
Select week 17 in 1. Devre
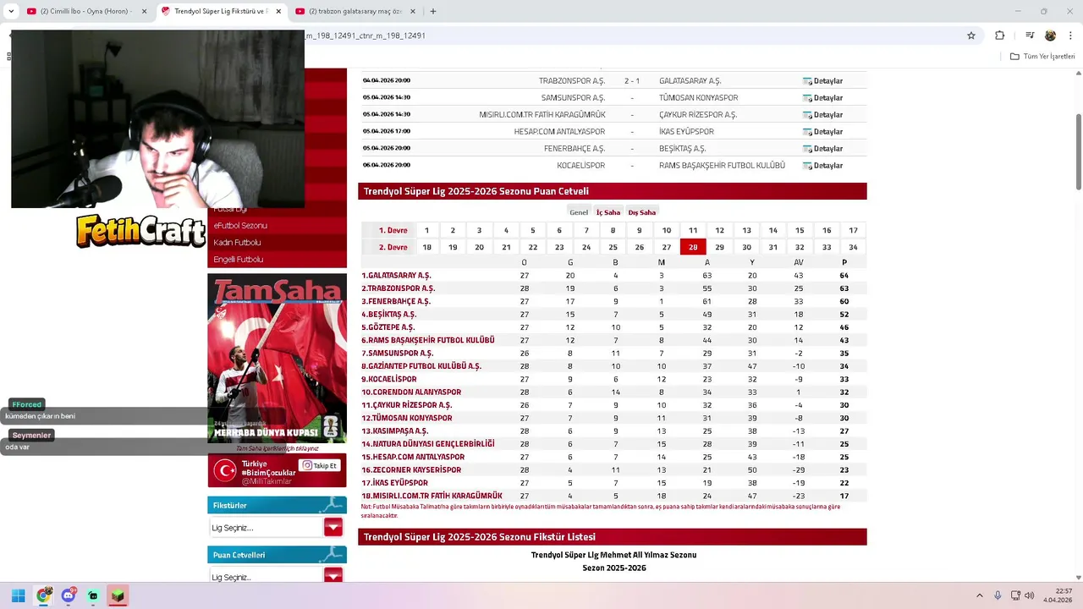(853, 230)
